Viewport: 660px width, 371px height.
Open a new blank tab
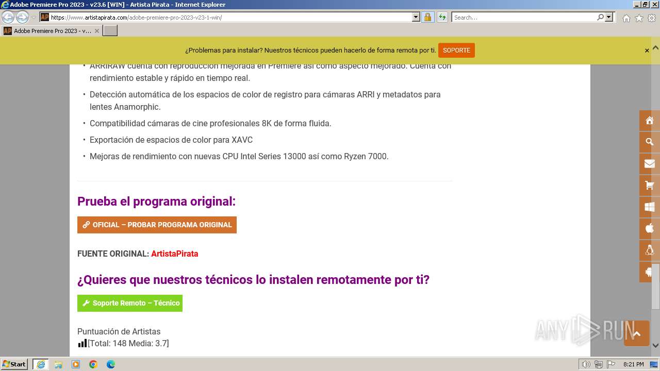[x=110, y=31]
